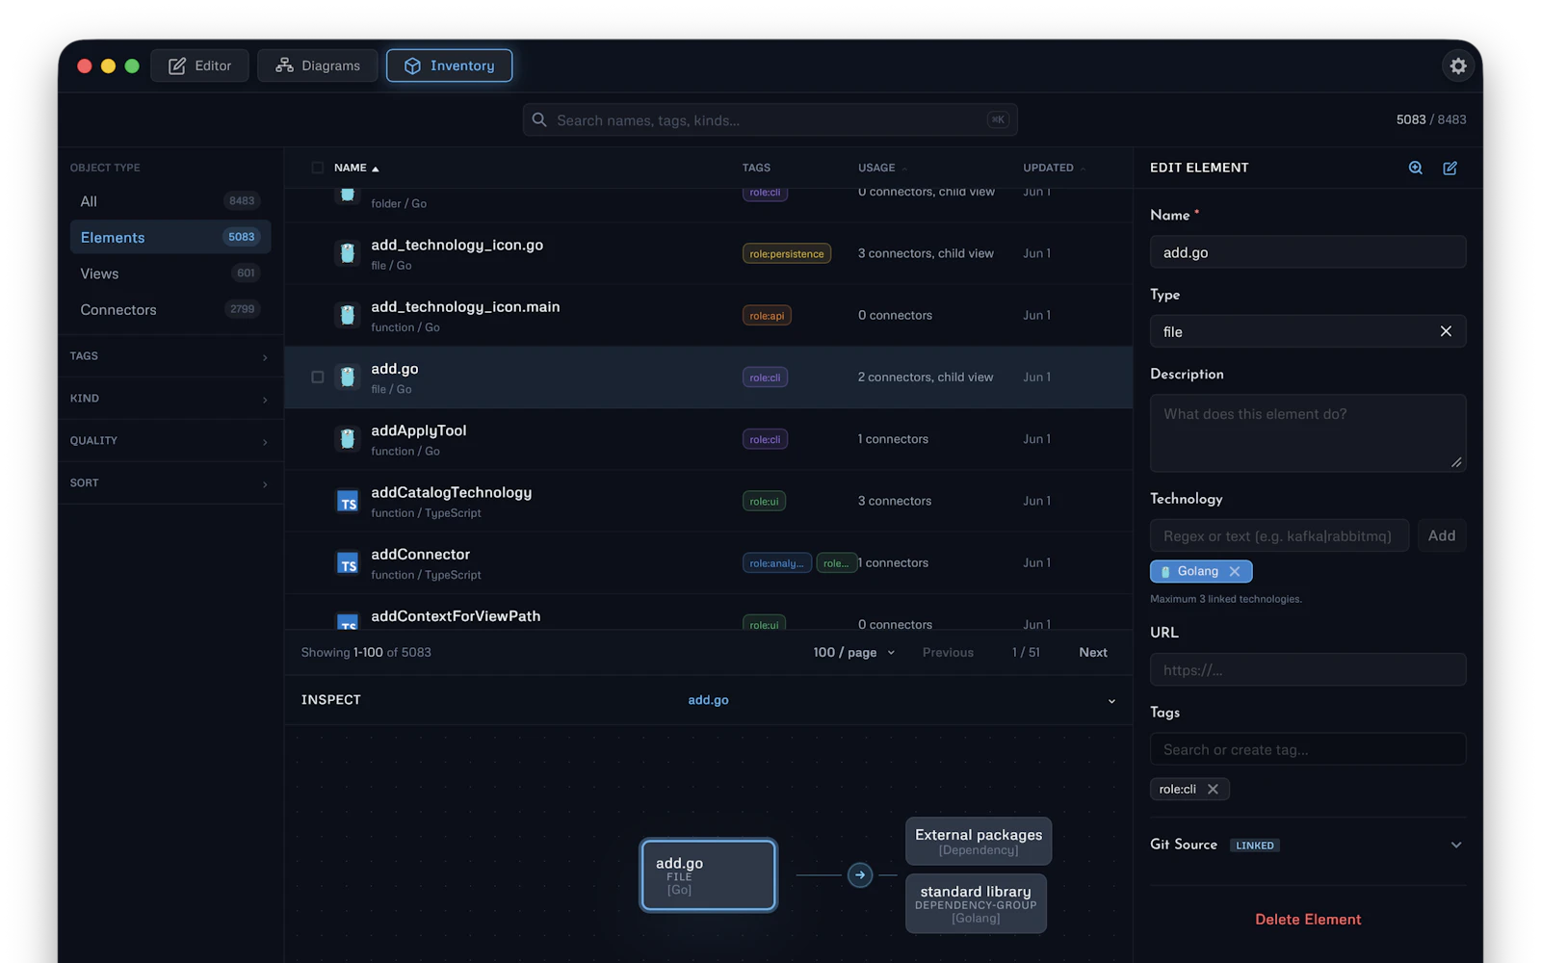Open the 100 / page dropdown
The height and width of the screenshot is (963, 1541).
click(x=854, y=652)
